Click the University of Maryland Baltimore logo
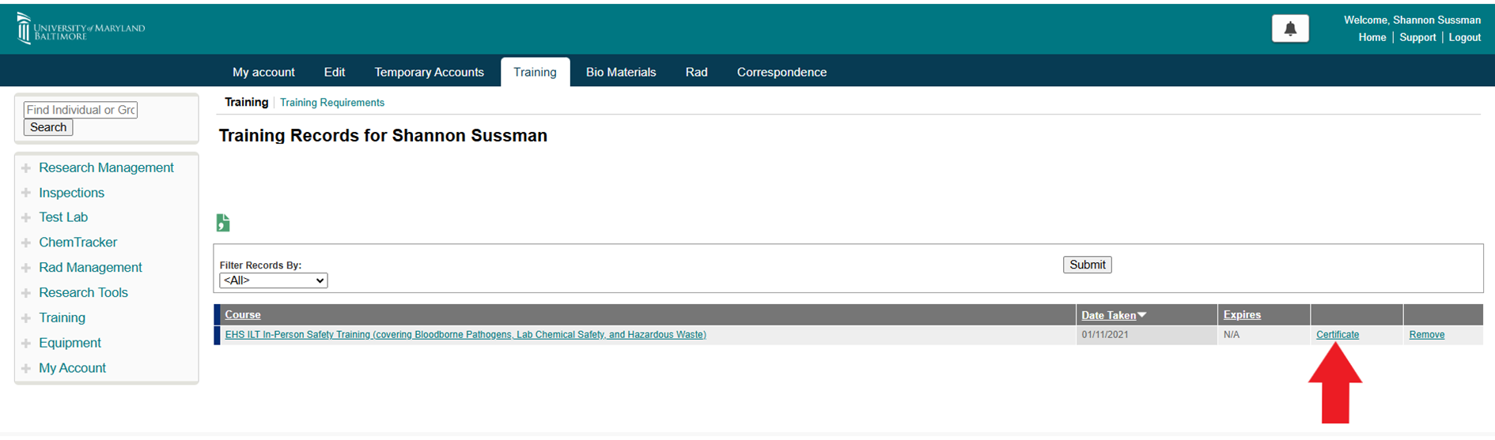This screenshot has height=440, width=1495. pyautogui.click(x=81, y=28)
